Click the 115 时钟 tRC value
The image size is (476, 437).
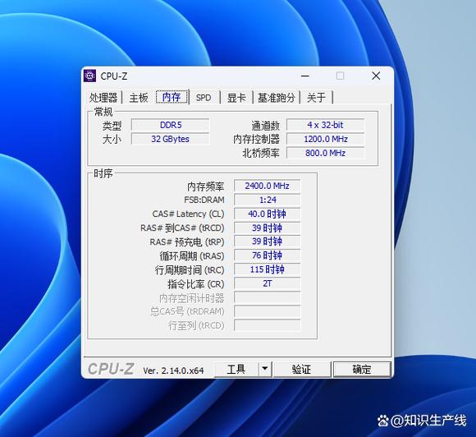268,269
